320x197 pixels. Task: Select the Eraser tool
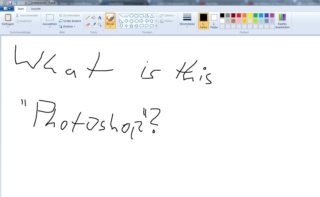[x=88, y=24]
